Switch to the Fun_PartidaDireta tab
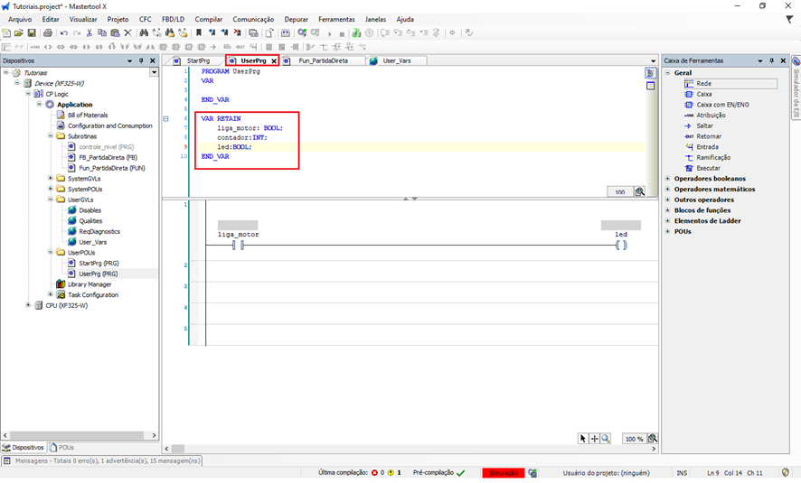The image size is (801, 483). coord(325,60)
